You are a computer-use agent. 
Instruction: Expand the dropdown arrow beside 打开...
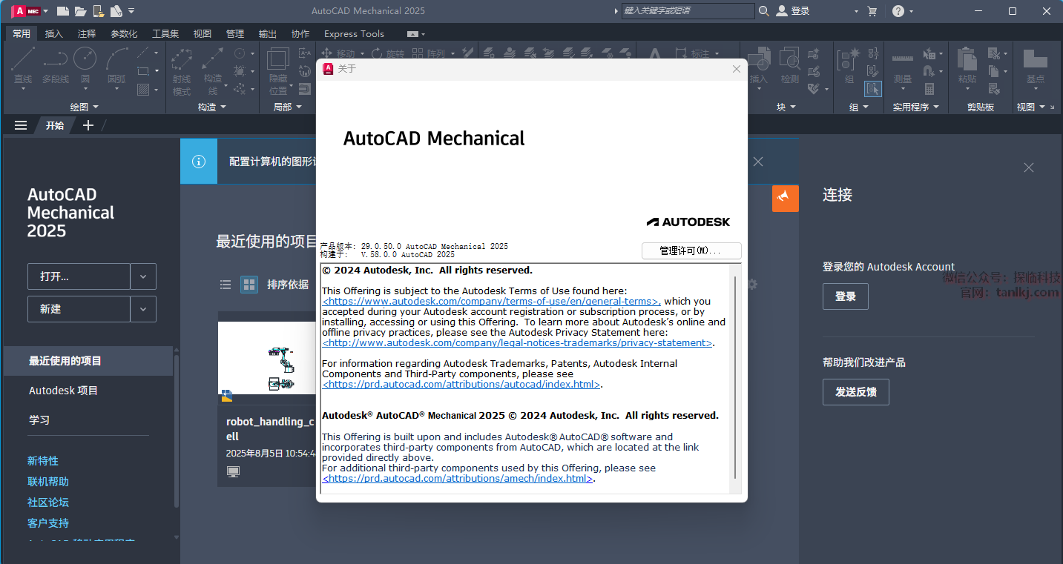(143, 276)
